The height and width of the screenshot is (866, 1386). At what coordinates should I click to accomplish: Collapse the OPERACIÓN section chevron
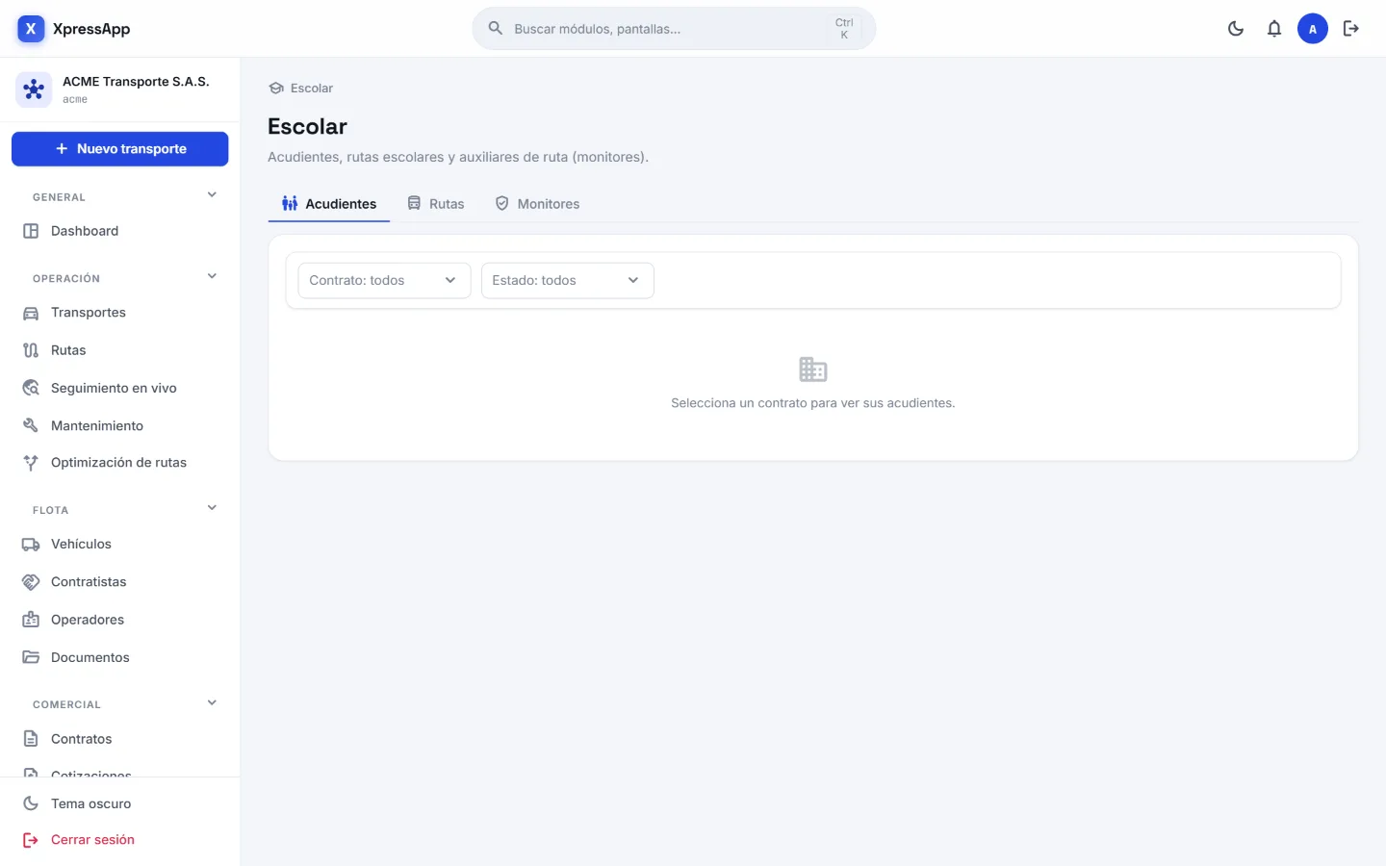coord(212,277)
